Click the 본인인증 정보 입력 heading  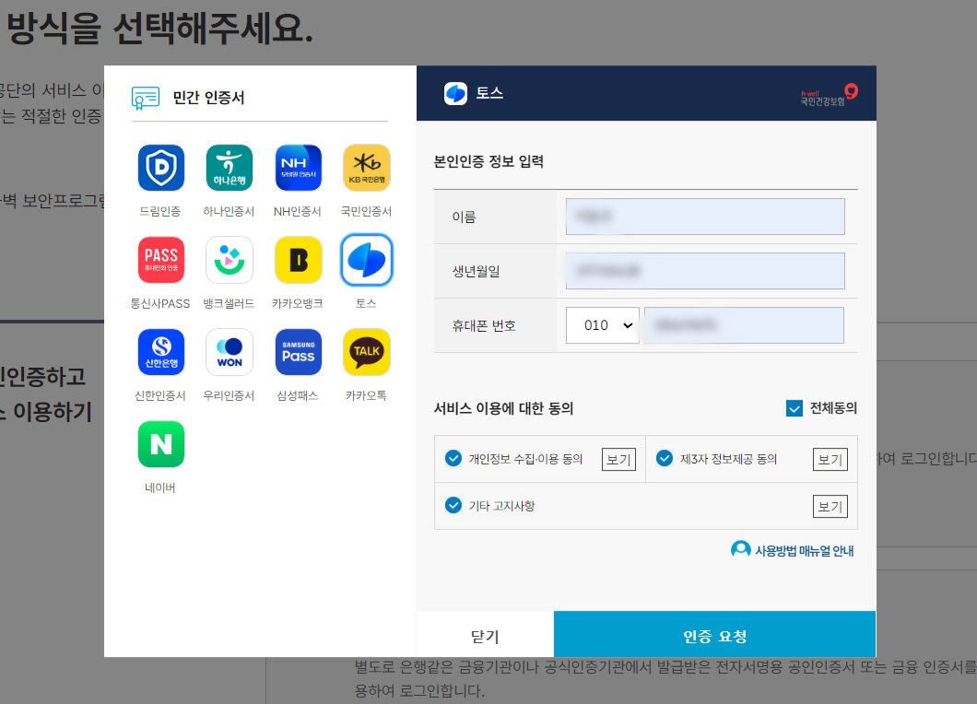click(x=488, y=162)
